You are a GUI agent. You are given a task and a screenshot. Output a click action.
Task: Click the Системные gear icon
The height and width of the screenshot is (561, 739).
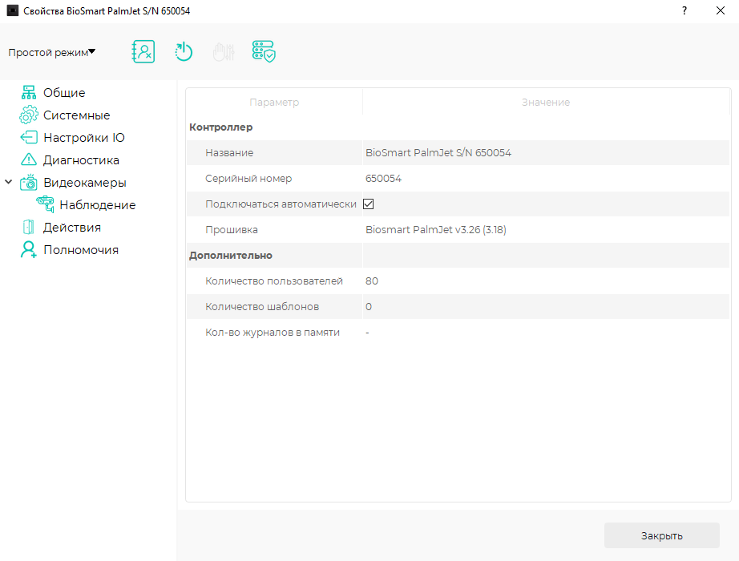pos(29,115)
